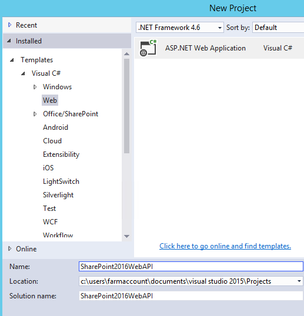Image resolution: width=304 pixels, height=316 pixels.
Task: Collapse the Visual C# tree node
Action: pyautogui.click(x=23, y=73)
